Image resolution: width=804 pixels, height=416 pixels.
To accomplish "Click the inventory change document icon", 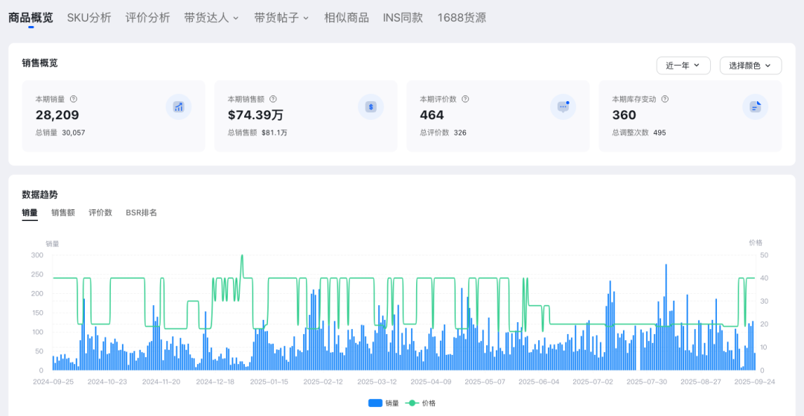I will (755, 106).
